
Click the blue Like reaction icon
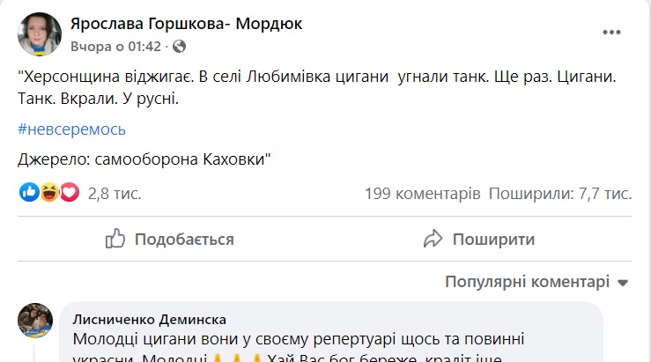pyautogui.click(x=29, y=192)
